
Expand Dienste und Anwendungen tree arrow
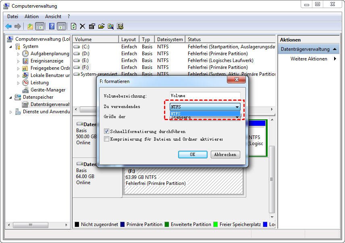(x=10, y=112)
